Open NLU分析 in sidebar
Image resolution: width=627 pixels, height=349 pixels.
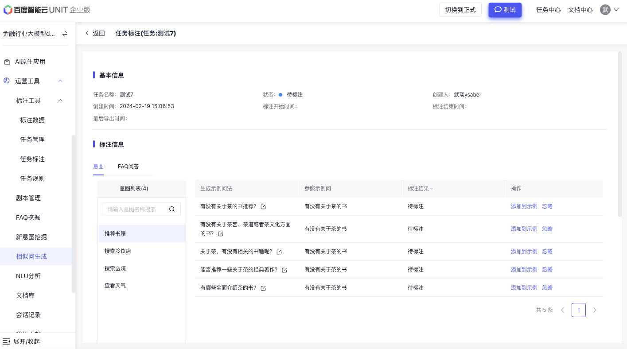tap(28, 276)
